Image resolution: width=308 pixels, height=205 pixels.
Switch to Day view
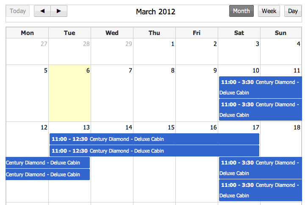(x=293, y=11)
